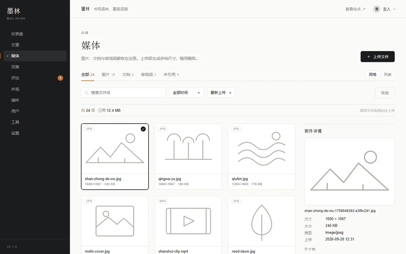Click the qiufen.jpg file name
Image resolution: width=406 pixels, height=254 pixels.
coord(240,179)
